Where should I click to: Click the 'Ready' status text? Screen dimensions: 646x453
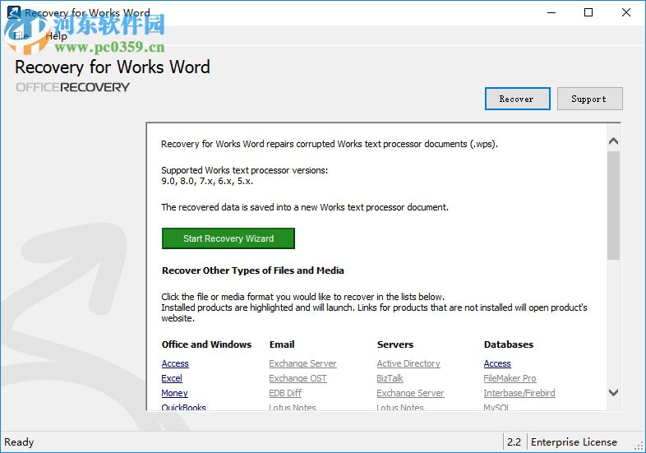pyautogui.click(x=19, y=442)
